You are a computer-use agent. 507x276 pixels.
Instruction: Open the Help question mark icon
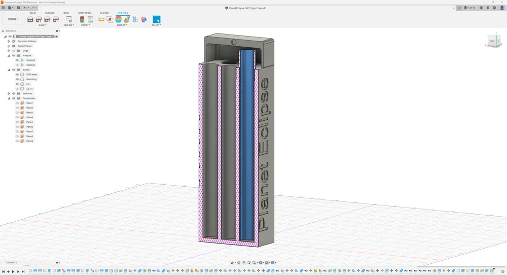click(x=494, y=8)
